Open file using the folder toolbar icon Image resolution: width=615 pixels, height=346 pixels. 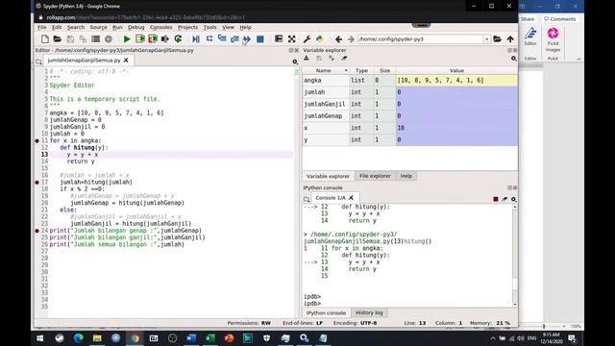click(x=58, y=38)
